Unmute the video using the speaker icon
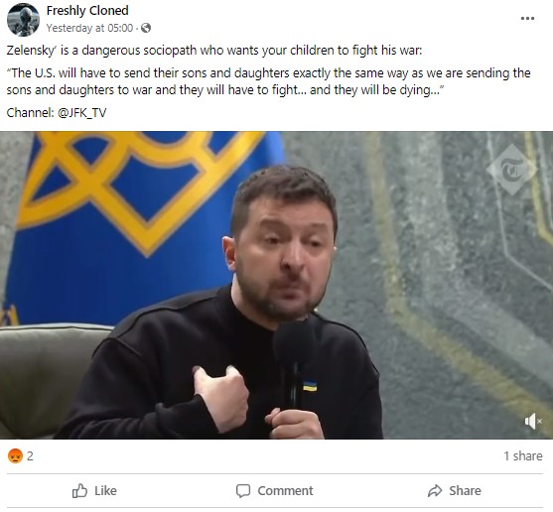The image size is (553, 512). pos(533,421)
